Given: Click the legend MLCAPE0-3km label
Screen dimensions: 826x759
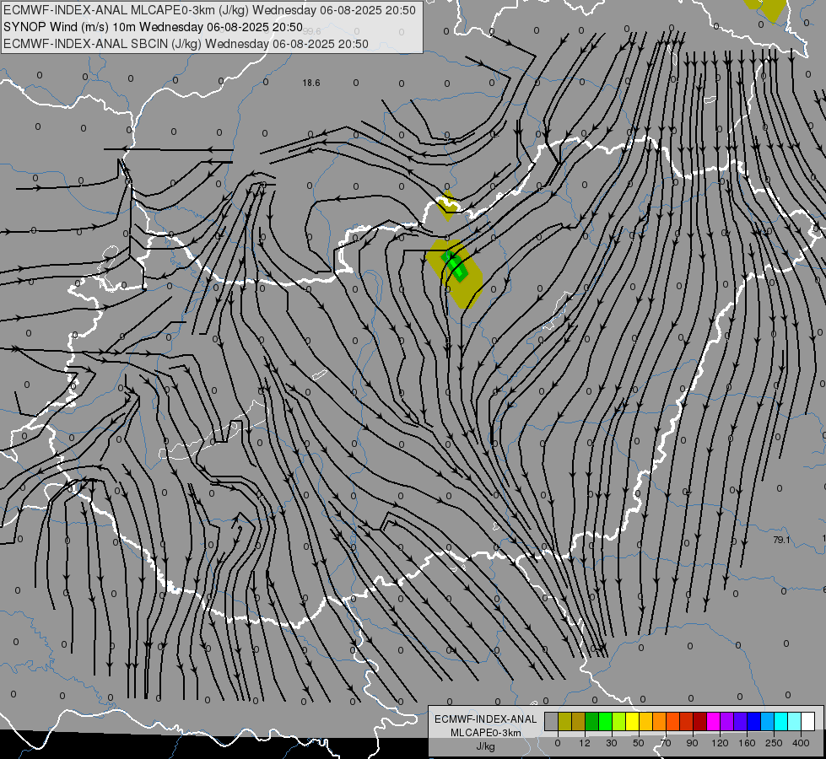Looking at the screenshot, I should [x=486, y=733].
